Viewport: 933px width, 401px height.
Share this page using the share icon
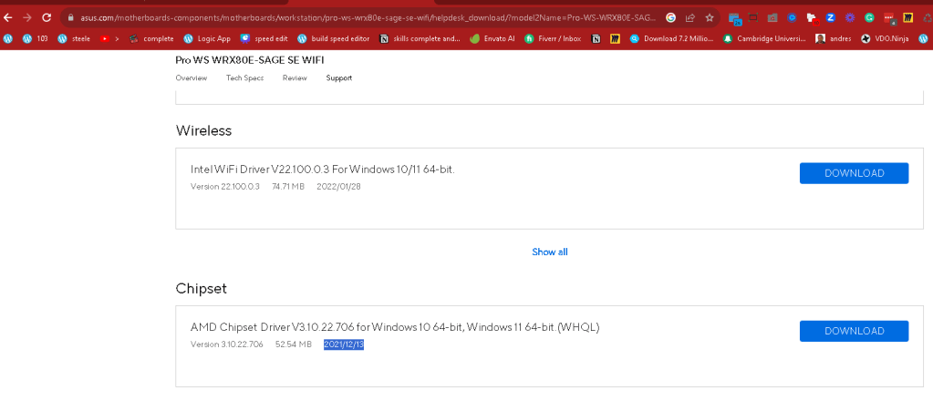coord(690,18)
